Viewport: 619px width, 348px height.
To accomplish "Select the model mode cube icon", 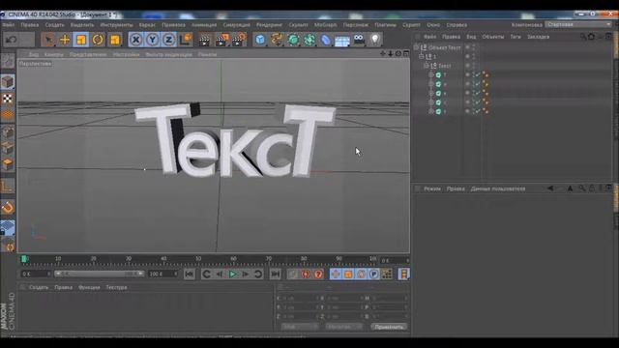I will point(8,81).
